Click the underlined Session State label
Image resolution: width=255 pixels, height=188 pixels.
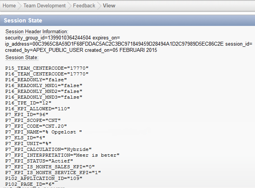point(22,58)
